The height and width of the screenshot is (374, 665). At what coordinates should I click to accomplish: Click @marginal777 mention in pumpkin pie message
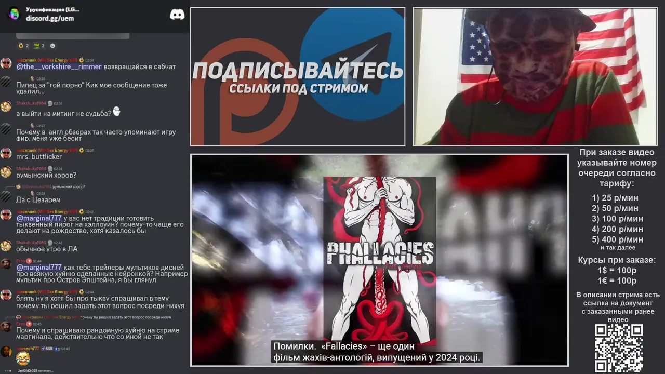39,218
